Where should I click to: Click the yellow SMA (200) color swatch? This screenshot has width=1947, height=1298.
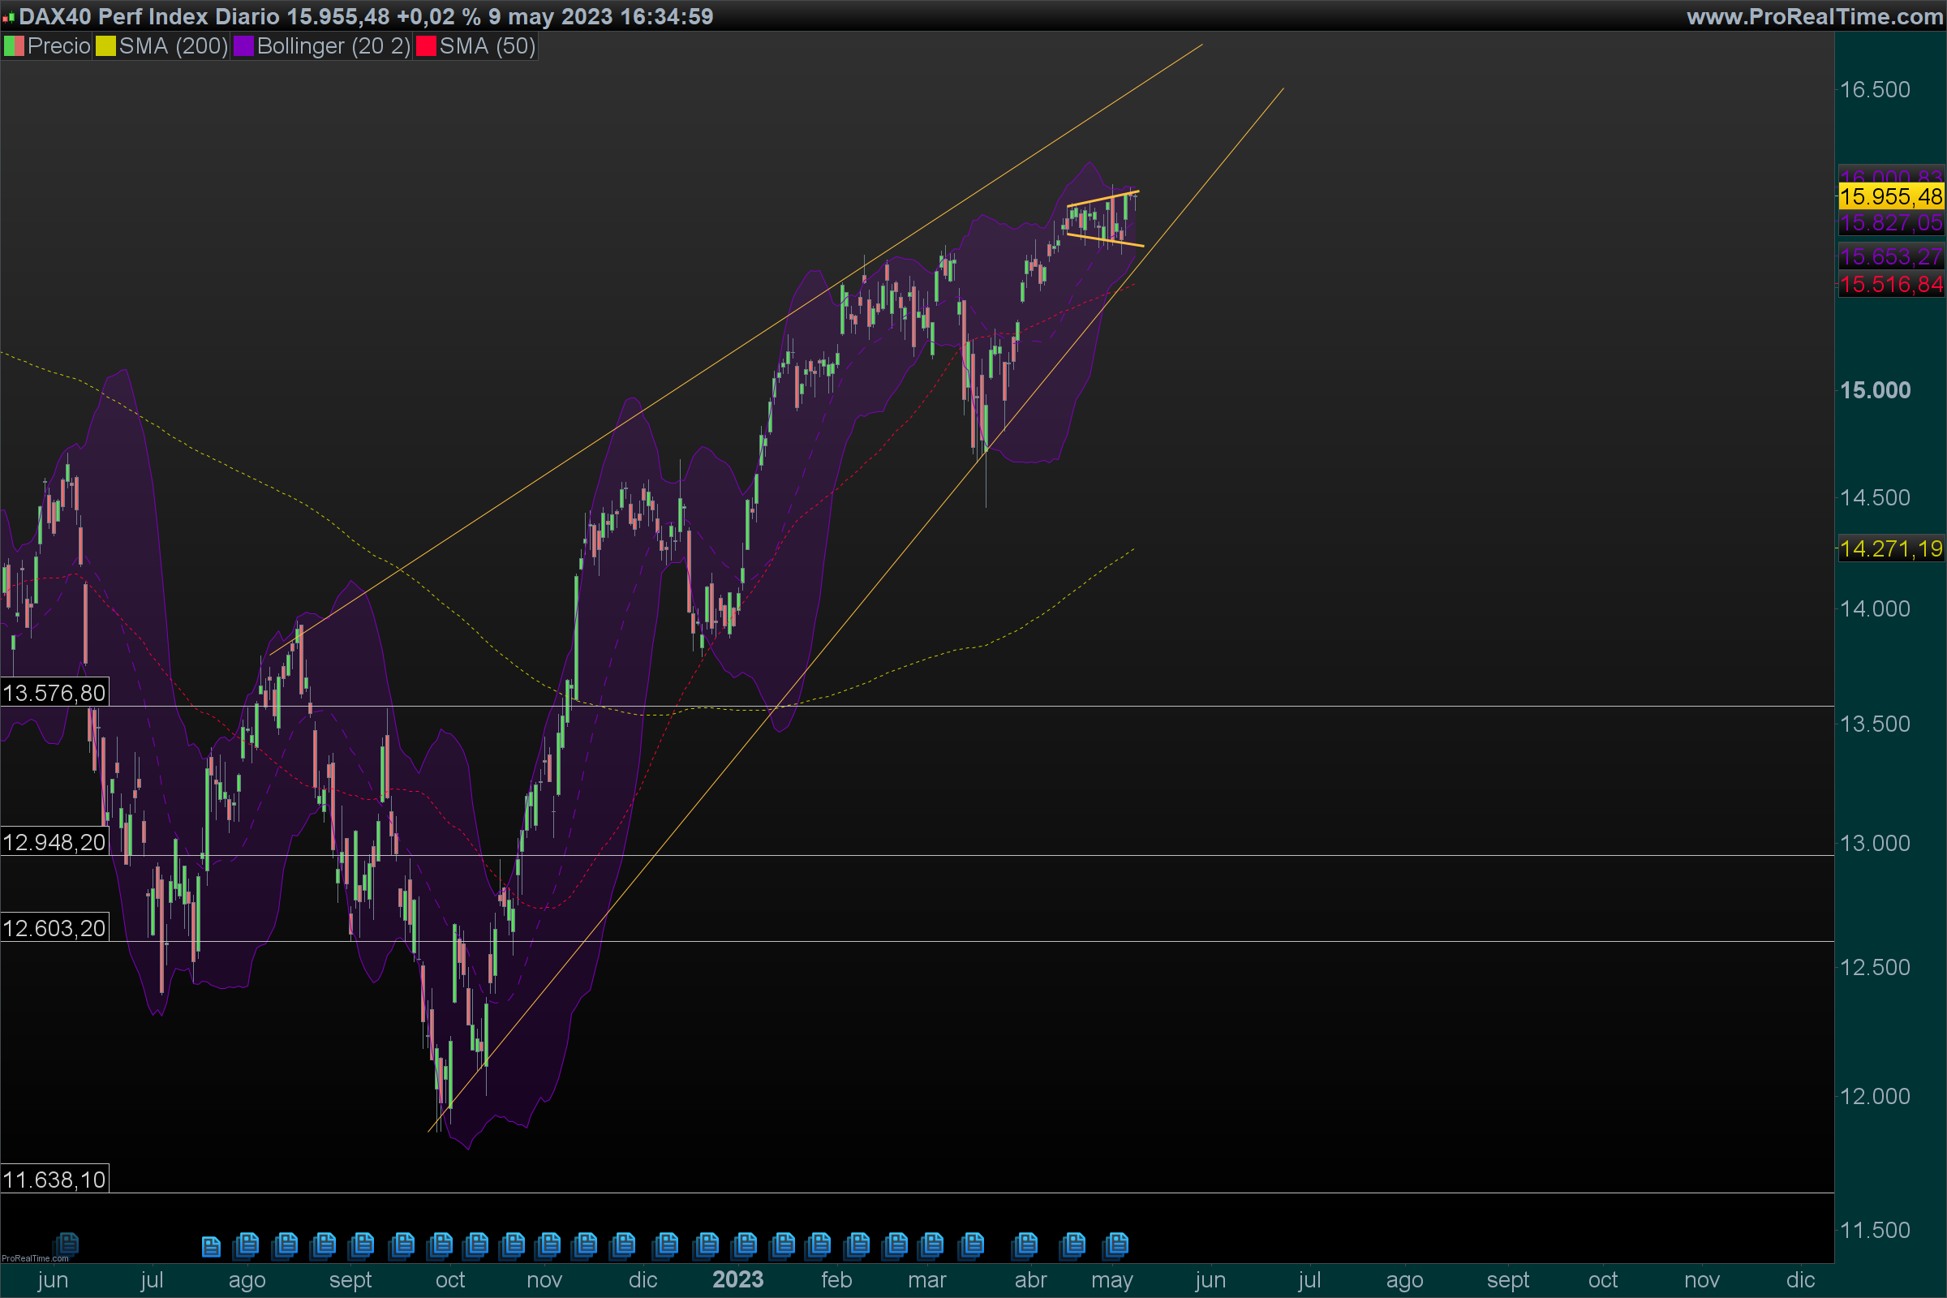click(105, 46)
